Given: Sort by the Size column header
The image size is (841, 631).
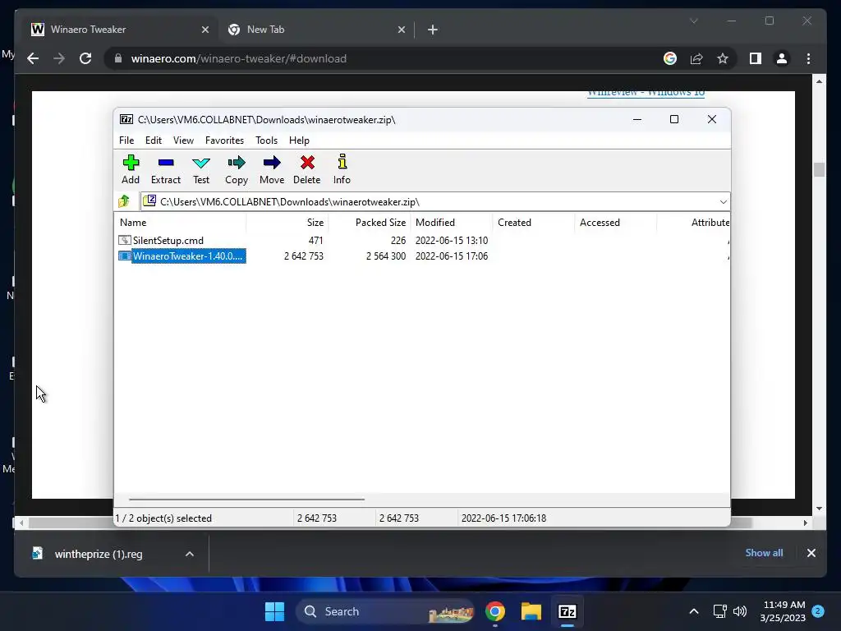Looking at the screenshot, I should (287, 222).
